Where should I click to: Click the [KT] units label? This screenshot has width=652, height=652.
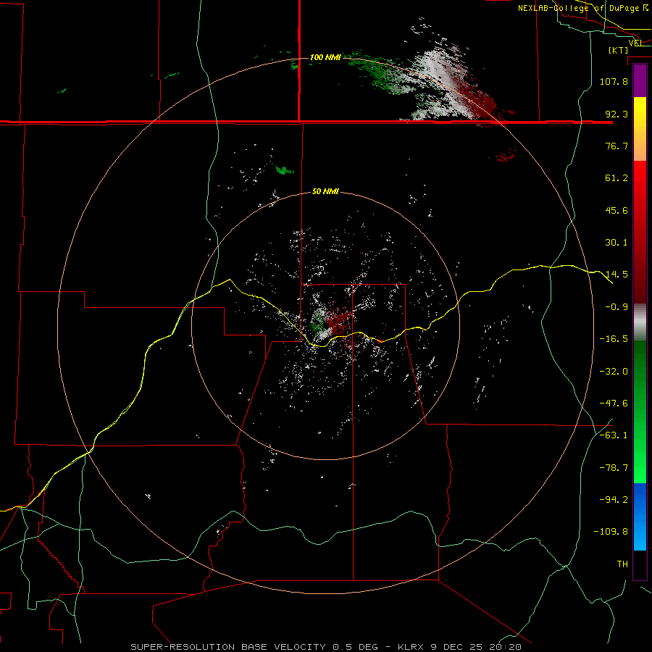[619, 50]
